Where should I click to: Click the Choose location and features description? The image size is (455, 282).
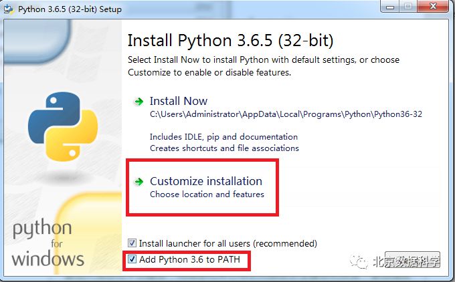coord(207,194)
